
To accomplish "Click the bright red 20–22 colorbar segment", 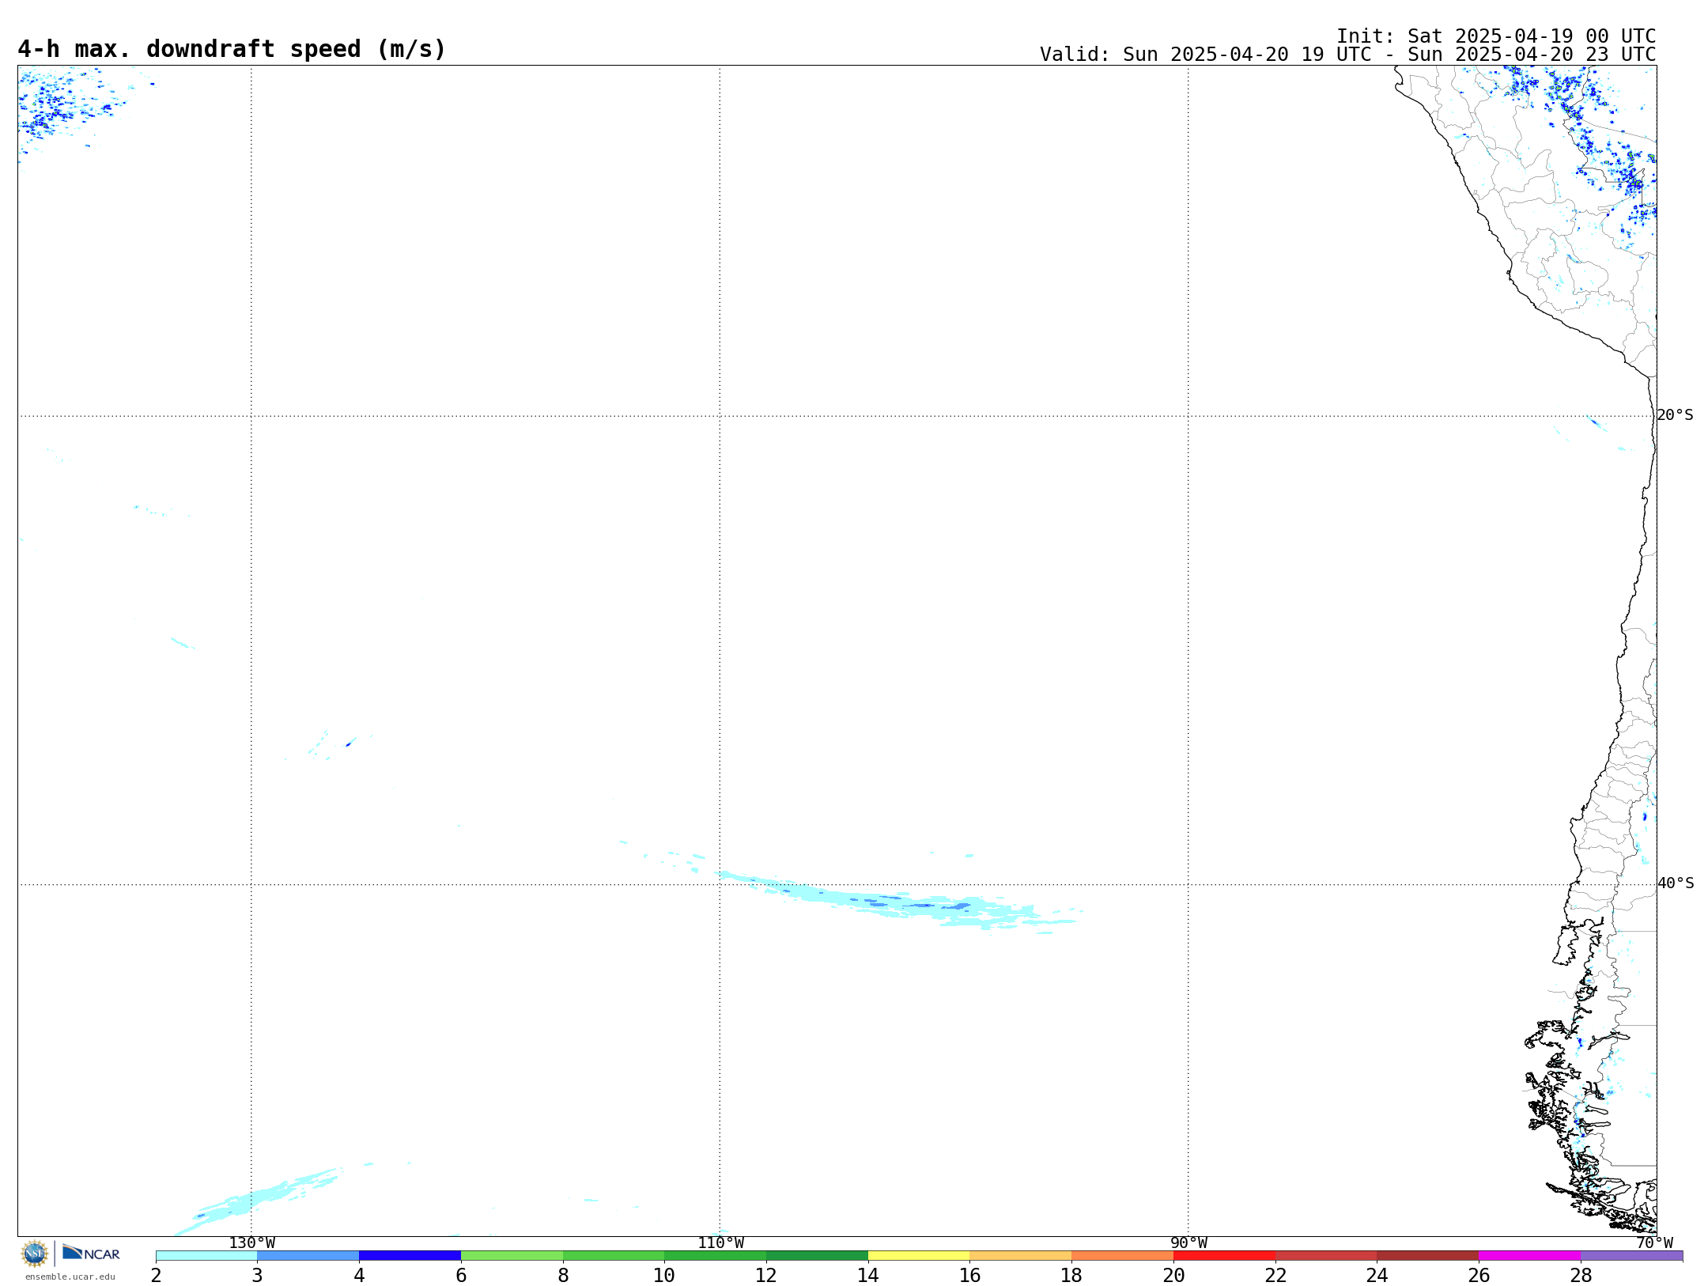I will (x=1224, y=1256).
